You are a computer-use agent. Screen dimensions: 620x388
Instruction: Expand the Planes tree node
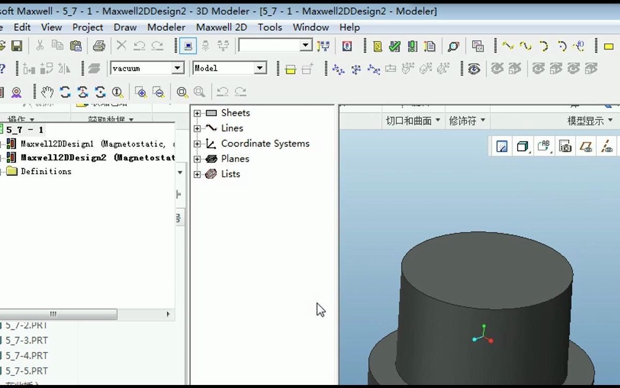pos(197,159)
